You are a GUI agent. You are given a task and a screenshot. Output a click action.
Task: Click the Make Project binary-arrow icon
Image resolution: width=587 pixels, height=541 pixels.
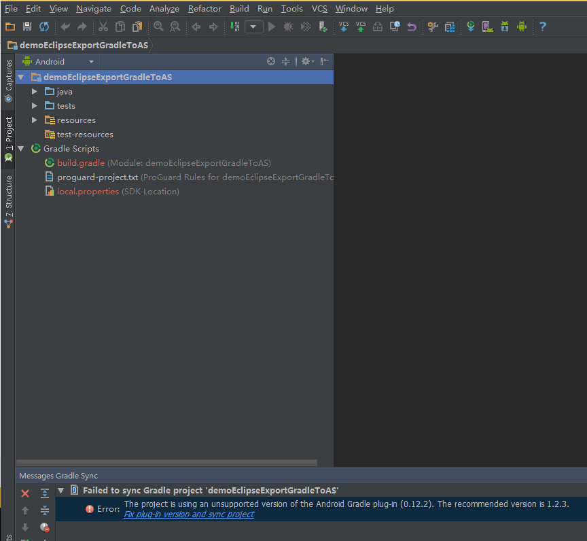[x=234, y=27]
